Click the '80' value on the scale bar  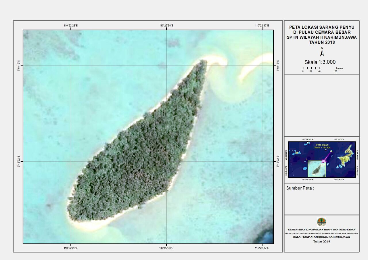coord(336,71)
